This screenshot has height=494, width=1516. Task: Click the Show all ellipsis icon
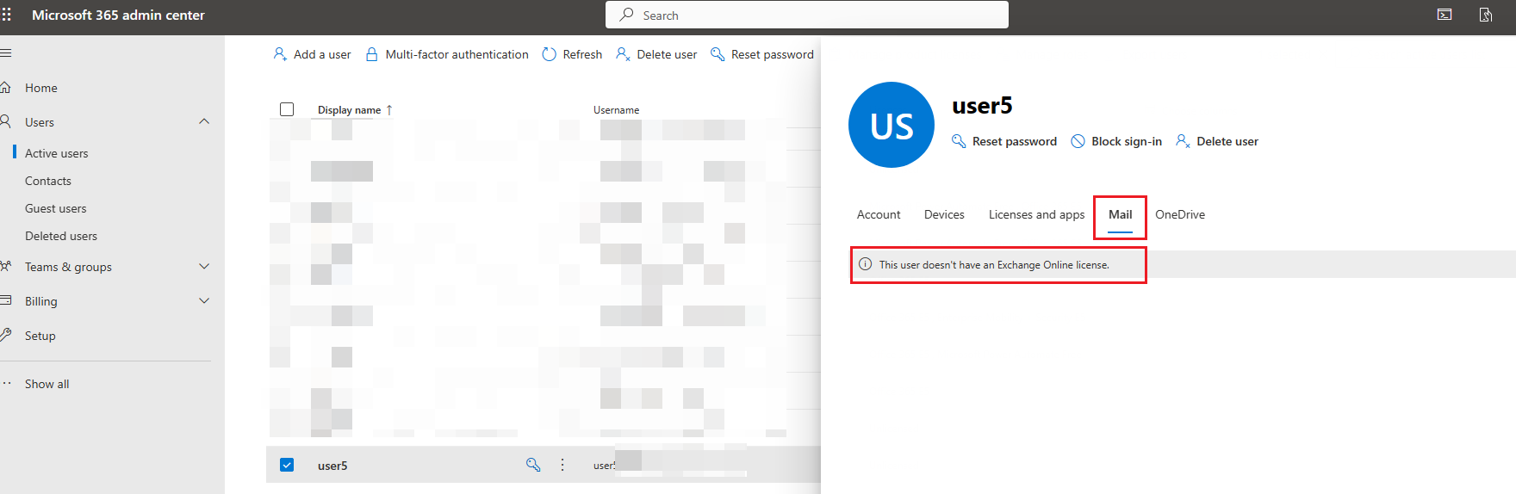click(x=6, y=384)
